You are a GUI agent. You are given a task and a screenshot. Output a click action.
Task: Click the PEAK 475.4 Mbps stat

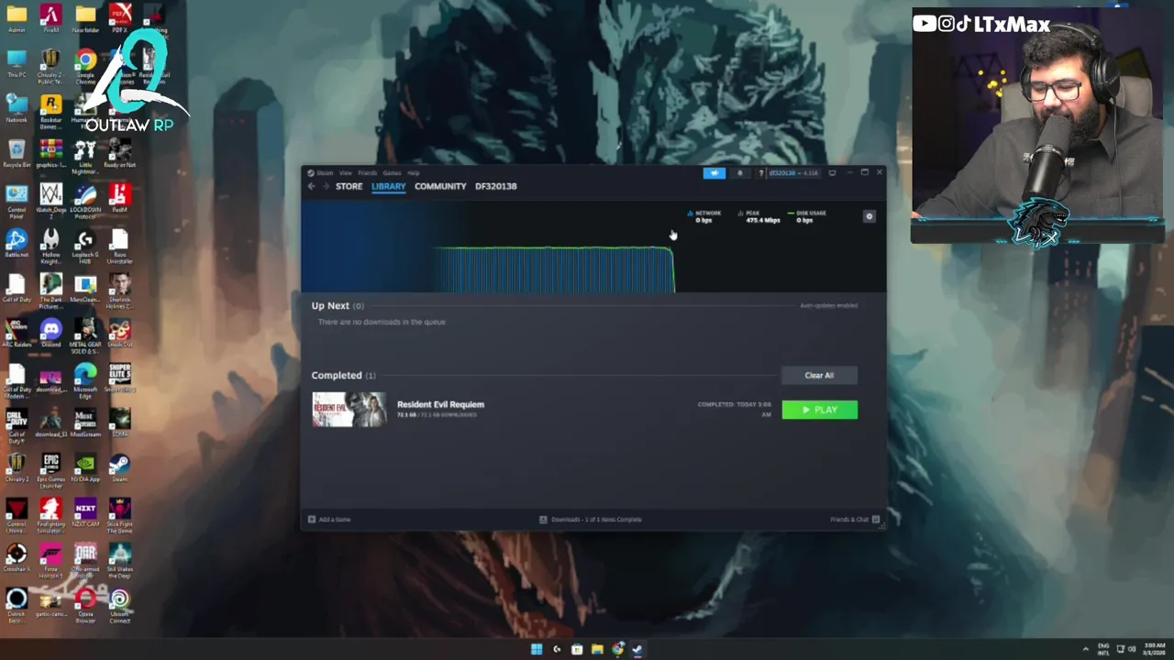click(759, 216)
